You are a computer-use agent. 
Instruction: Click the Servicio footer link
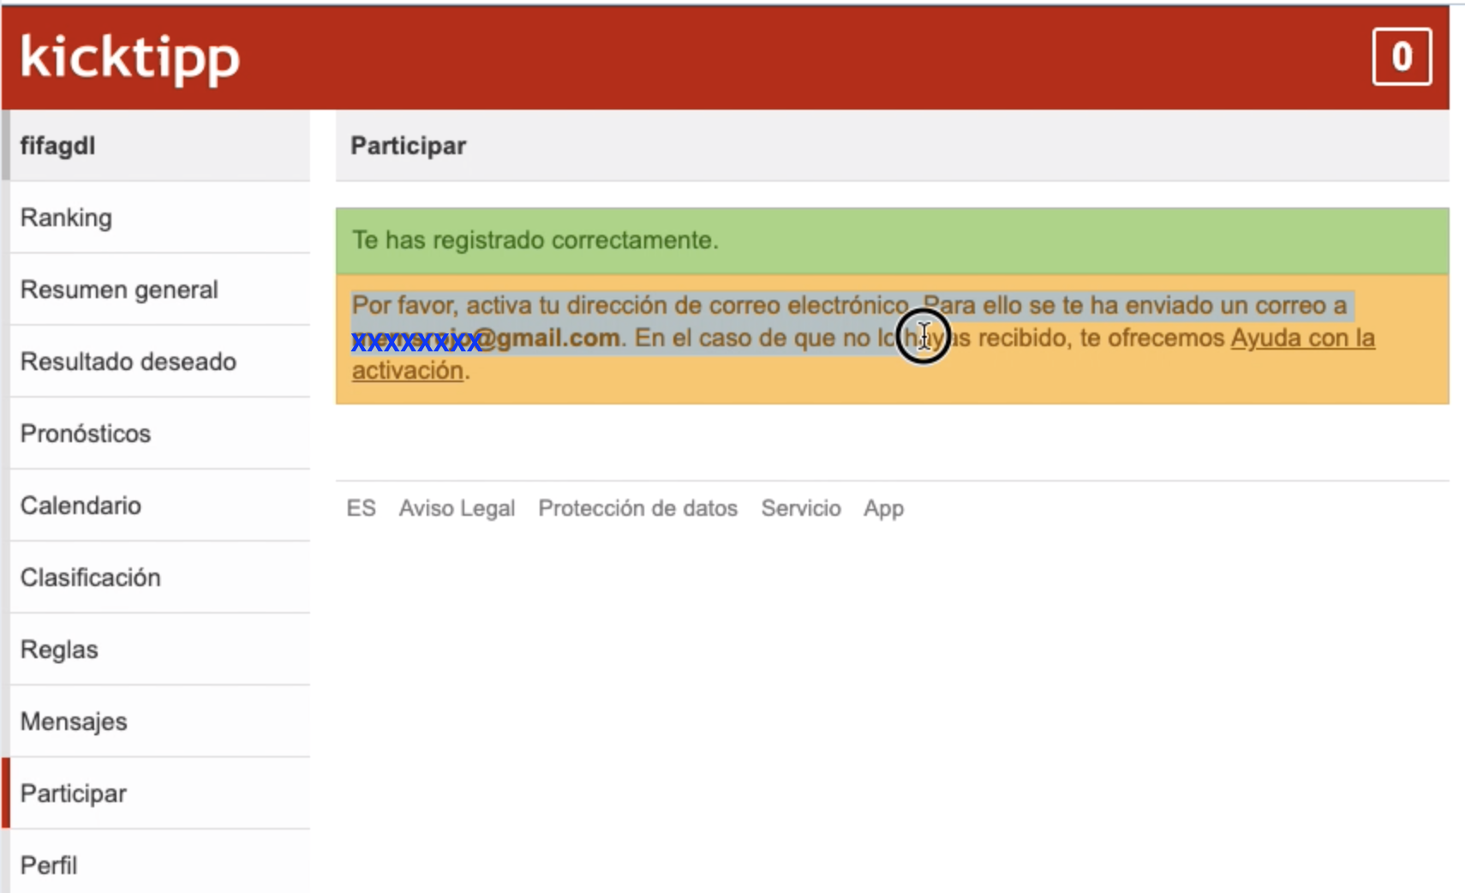pyautogui.click(x=800, y=508)
